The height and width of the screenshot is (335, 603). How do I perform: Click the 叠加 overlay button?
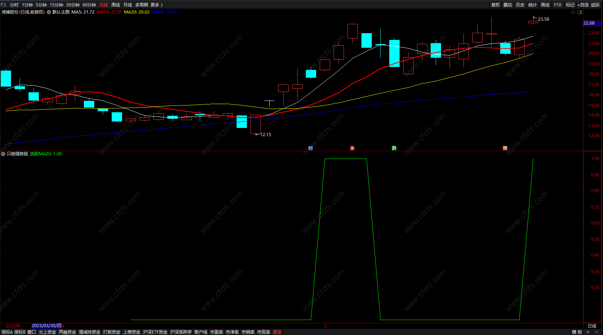(x=508, y=5)
